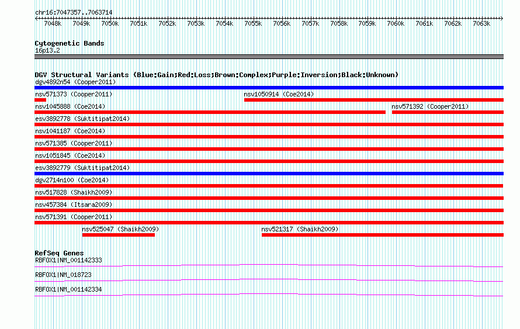Click the 7051k ruler tick label
The height and width of the screenshot is (329, 520).
click(138, 23)
